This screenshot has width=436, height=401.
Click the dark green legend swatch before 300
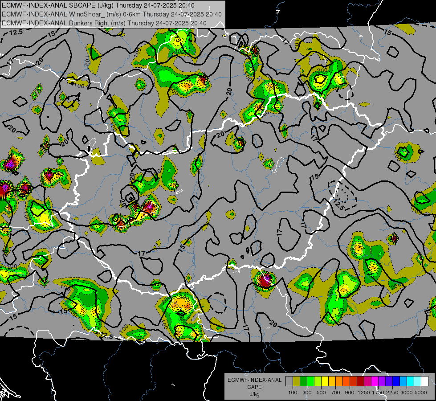[x=303, y=381]
